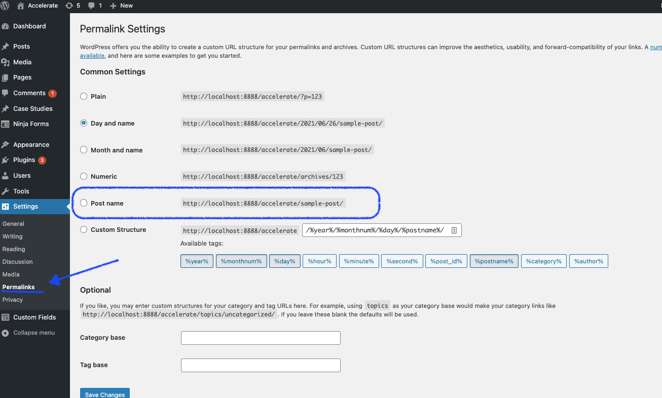Screen dimensions: 662x398
Task: Open Media settings submenu item
Action: click(x=11, y=274)
